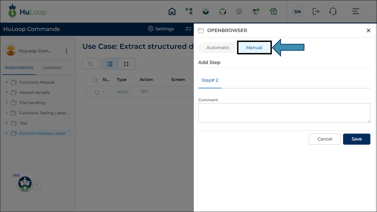Open the monitor checklist icon in header
The width and height of the screenshot is (377, 212).
point(239,11)
